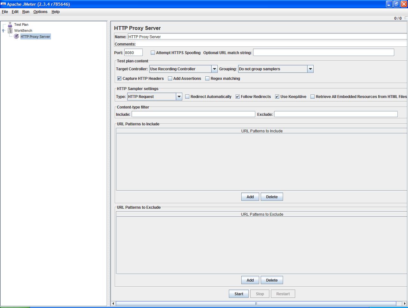Screen dimensions: 408x308
Task: Add a URL pattern to include
Action: point(250,197)
